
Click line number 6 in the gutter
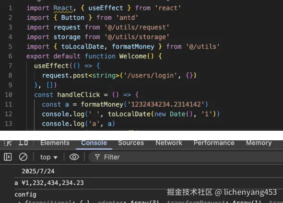(10, 56)
